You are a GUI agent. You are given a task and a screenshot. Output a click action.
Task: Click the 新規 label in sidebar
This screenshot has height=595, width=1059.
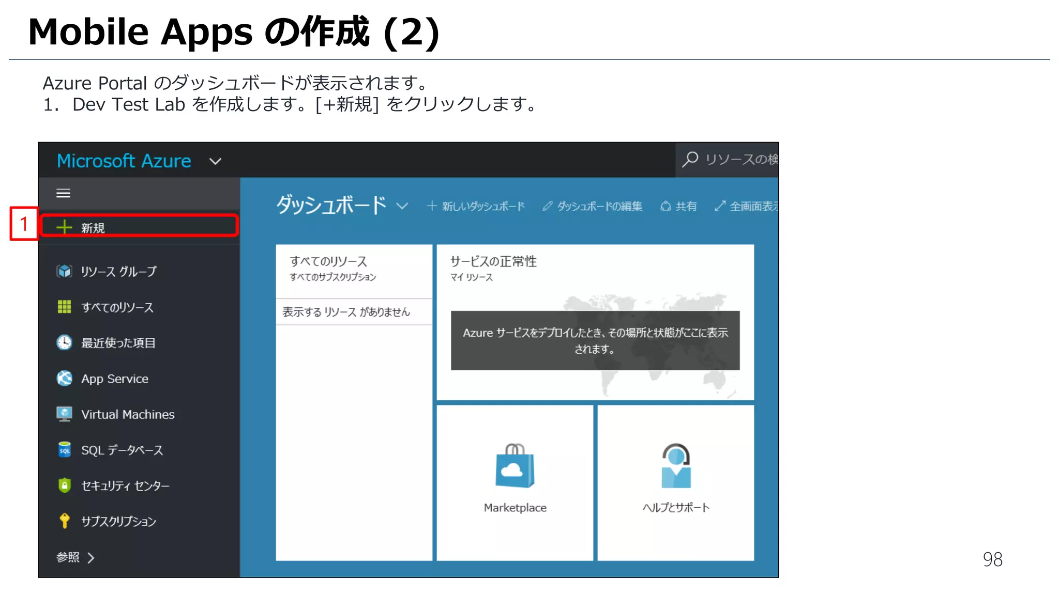[x=93, y=228]
